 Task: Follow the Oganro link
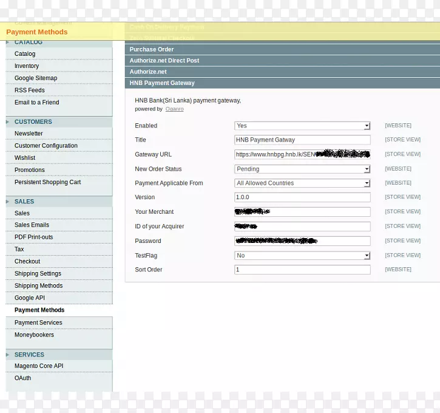coord(174,109)
